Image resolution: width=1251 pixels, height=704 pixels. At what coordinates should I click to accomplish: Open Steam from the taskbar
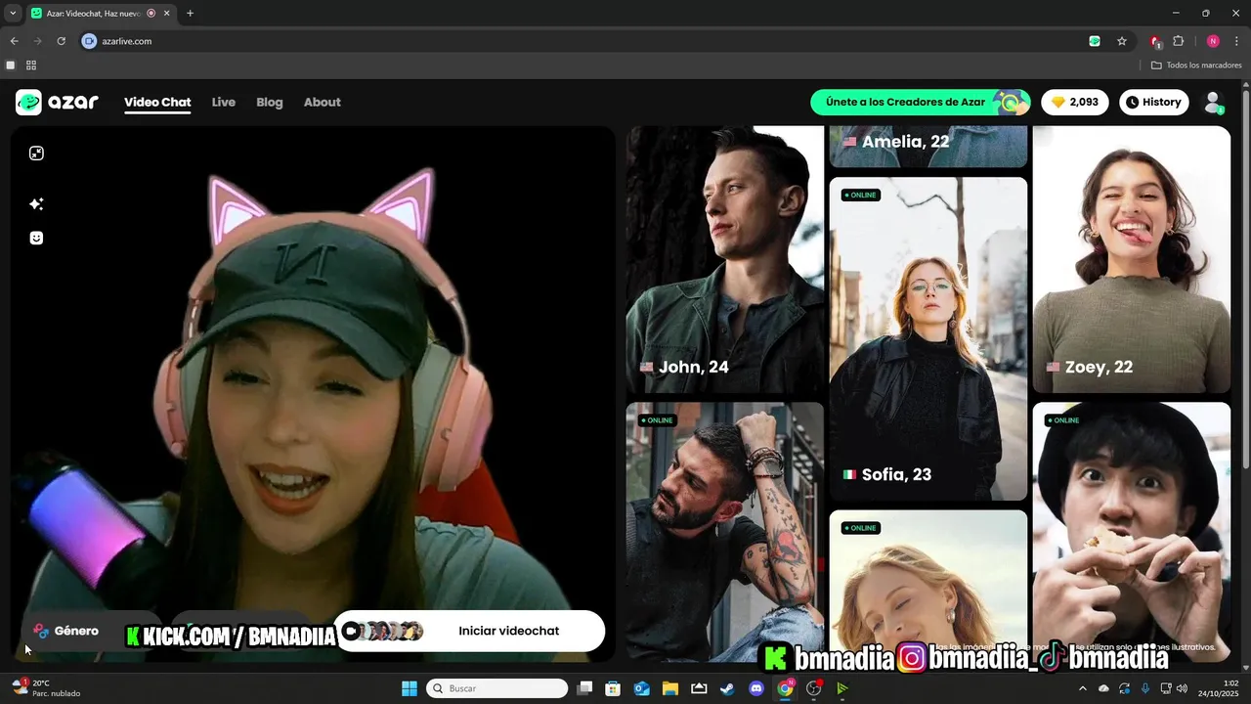click(727, 688)
